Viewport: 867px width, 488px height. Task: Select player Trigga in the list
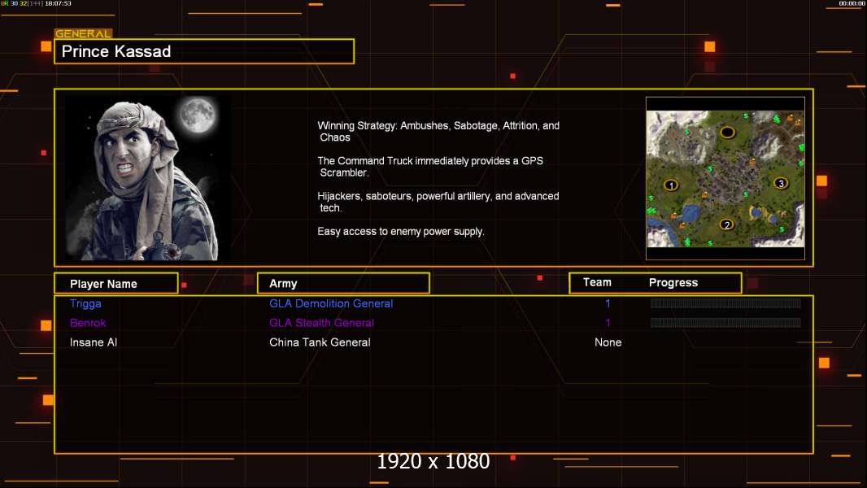click(x=85, y=303)
